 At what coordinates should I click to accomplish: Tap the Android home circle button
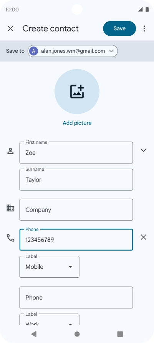click(77, 334)
